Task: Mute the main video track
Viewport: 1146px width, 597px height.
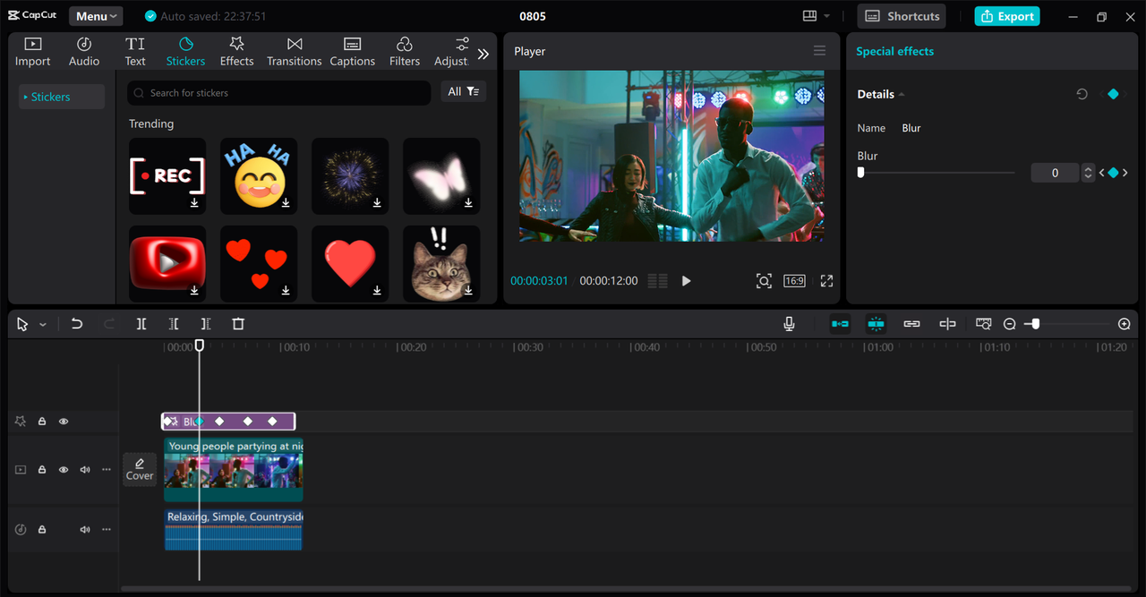Action: point(85,470)
